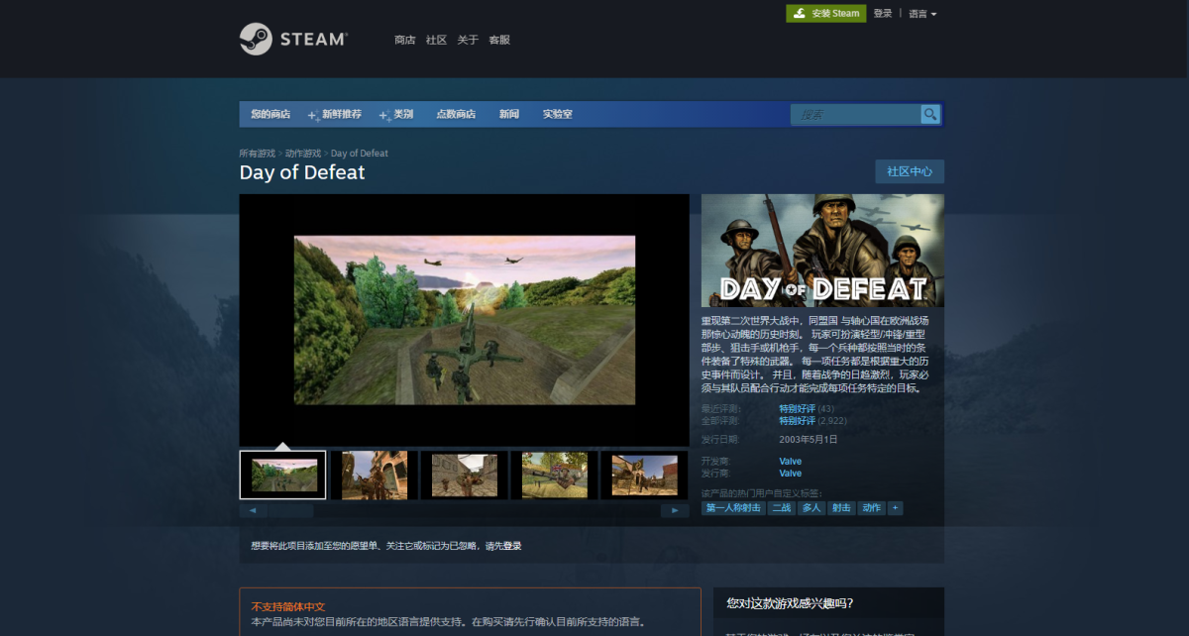Open the 商店 top menu
1189x636 pixels.
pos(404,40)
